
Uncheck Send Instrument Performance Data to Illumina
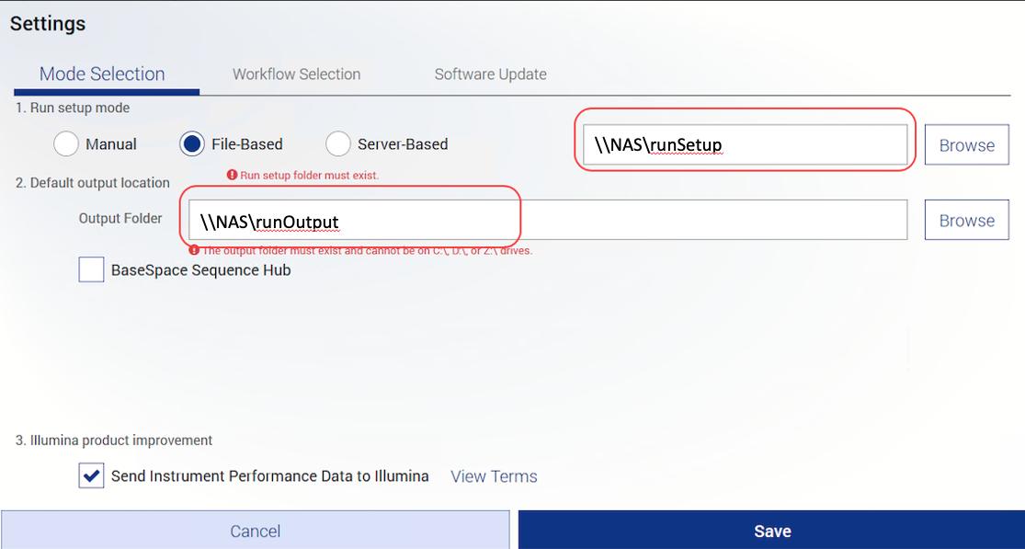coord(91,476)
